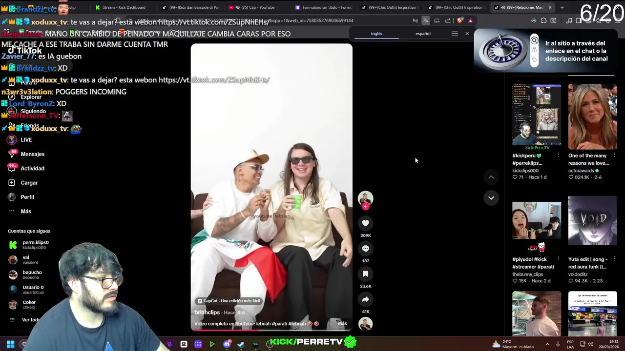Open three-dot menu on #piyudol video card
Image resolution: width=625 pixels, height=351 pixels.
pos(559,259)
